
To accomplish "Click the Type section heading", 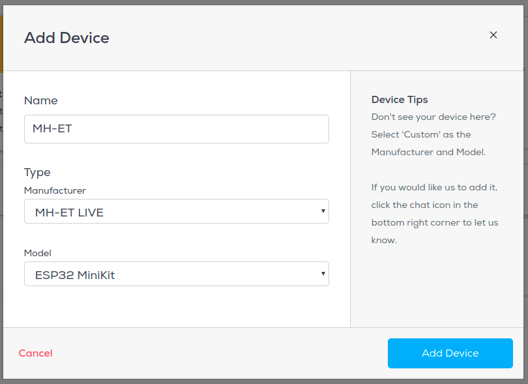I will pyautogui.click(x=37, y=173).
